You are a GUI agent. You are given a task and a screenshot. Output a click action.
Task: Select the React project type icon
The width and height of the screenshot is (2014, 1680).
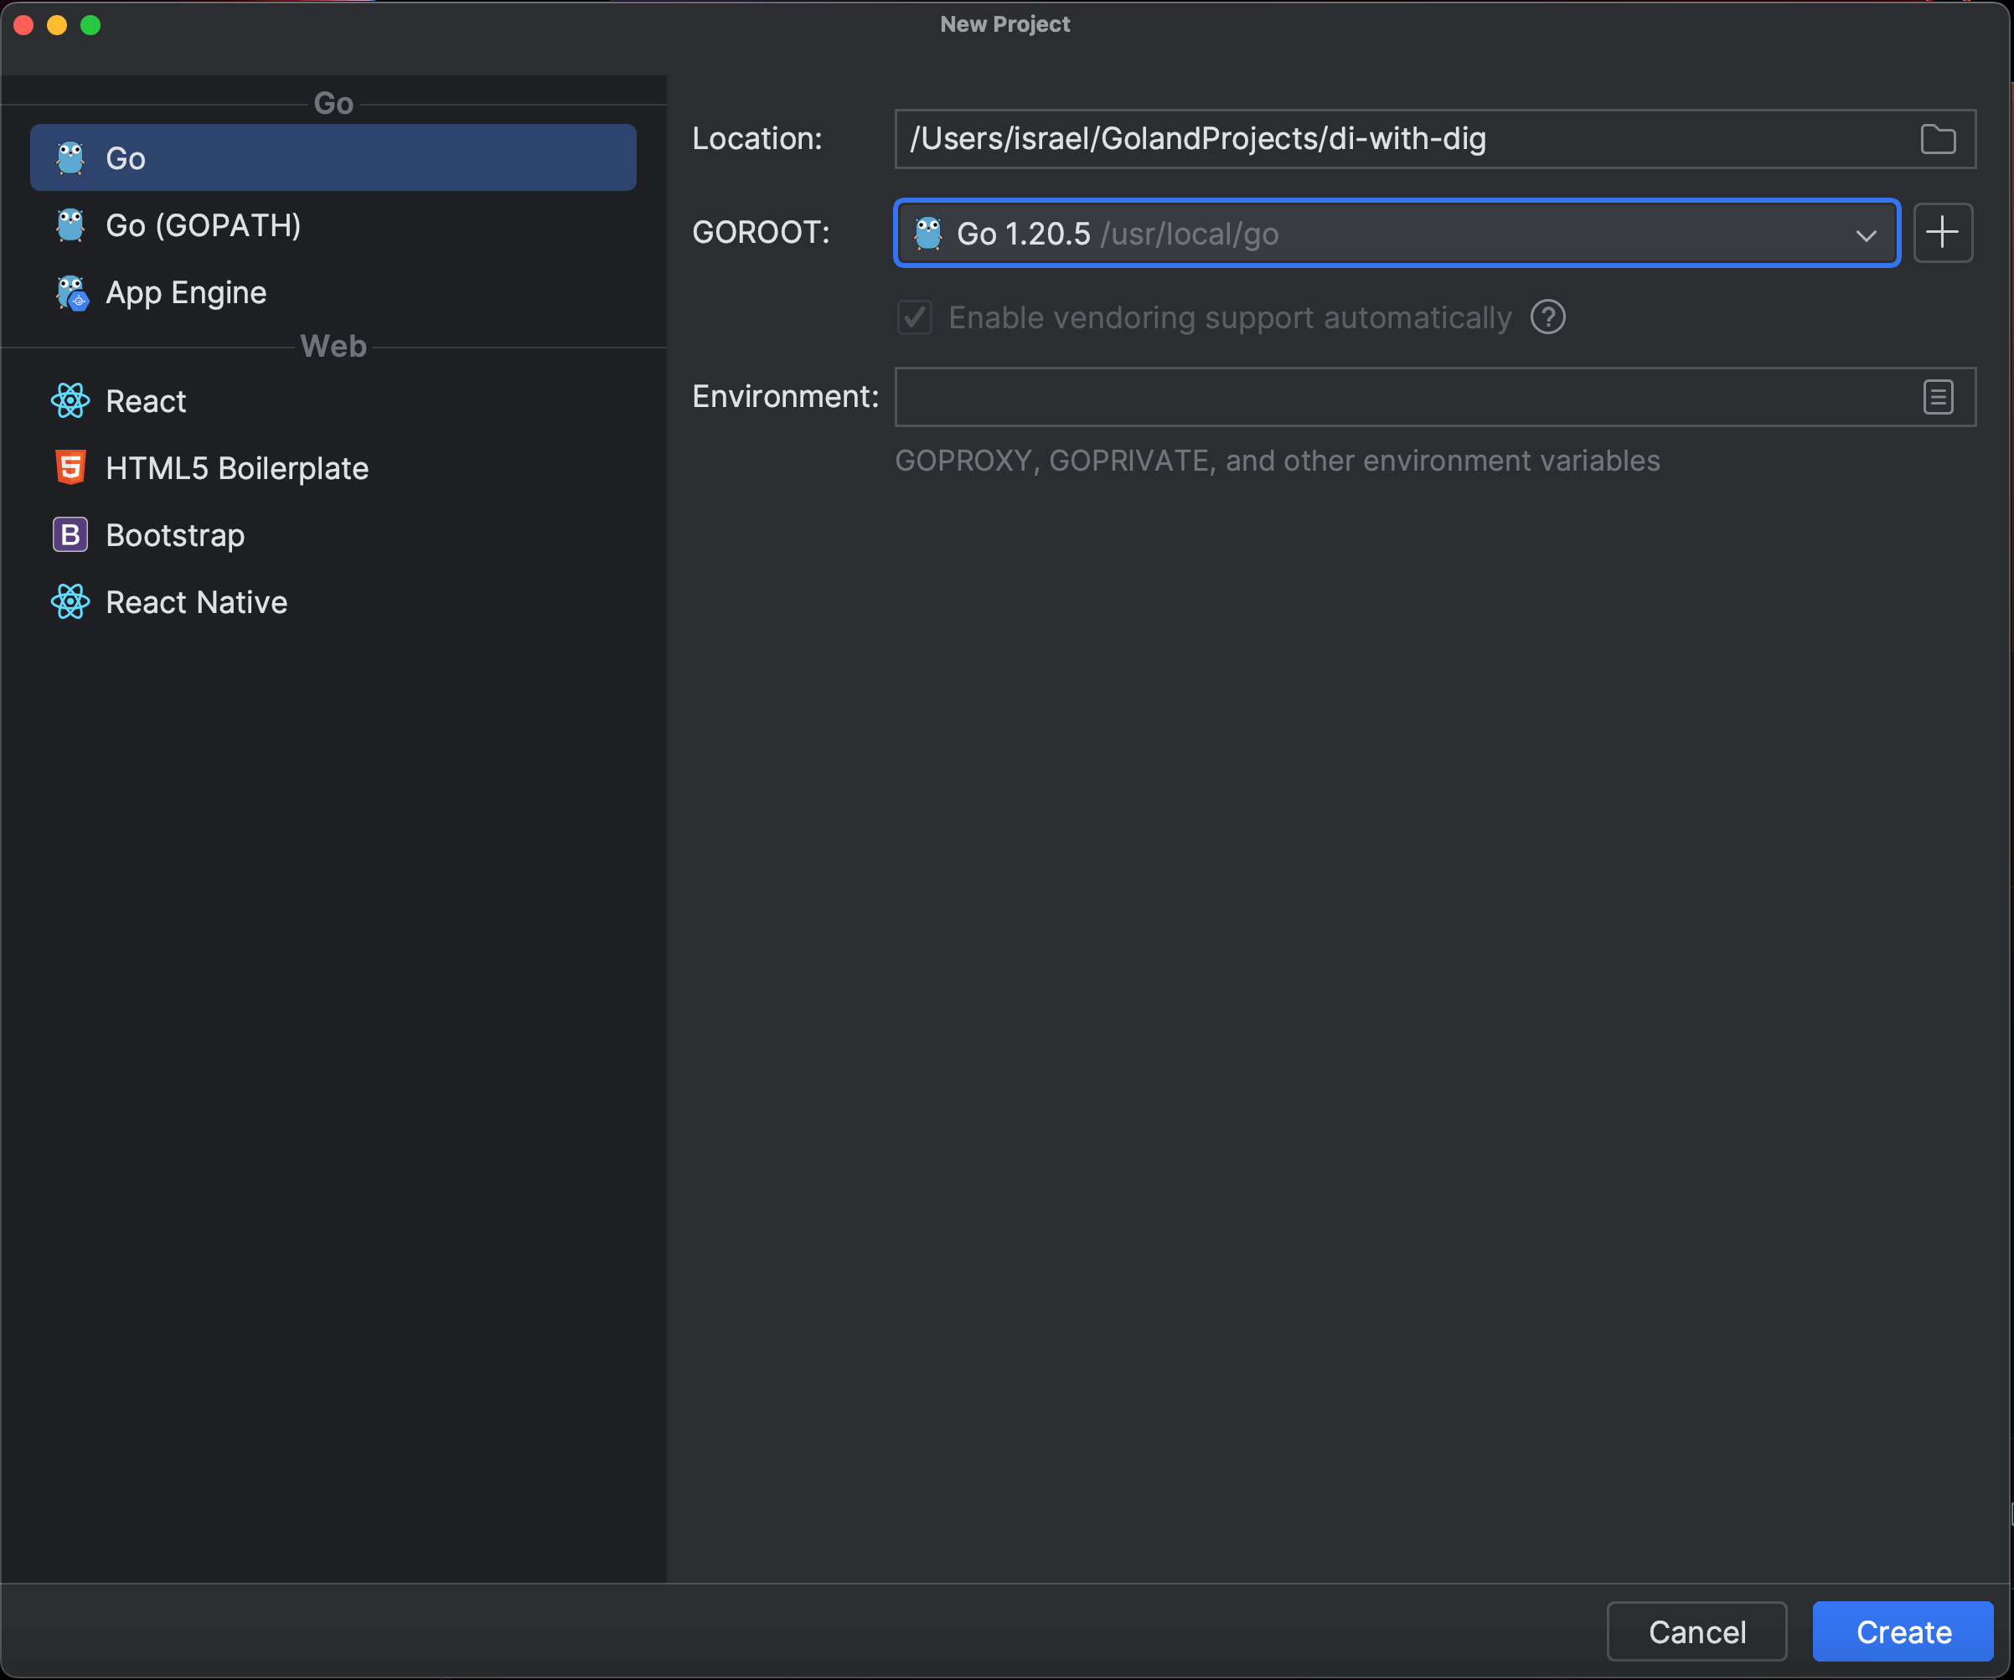tap(70, 401)
